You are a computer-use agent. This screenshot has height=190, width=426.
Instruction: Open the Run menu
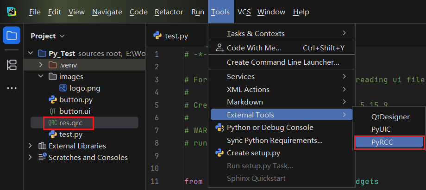[198, 12]
